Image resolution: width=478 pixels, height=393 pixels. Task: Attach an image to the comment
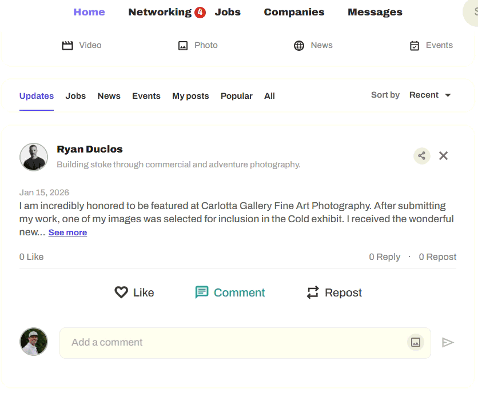pyautogui.click(x=416, y=342)
